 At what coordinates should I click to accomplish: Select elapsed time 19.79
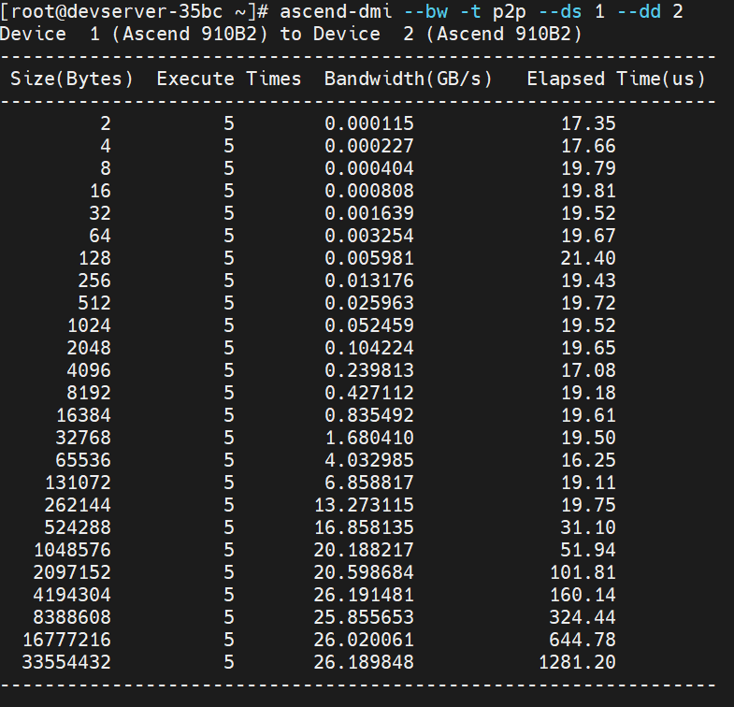pos(588,168)
